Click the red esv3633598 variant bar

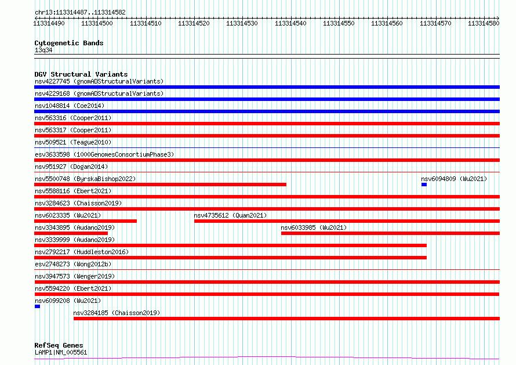click(x=267, y=160)
